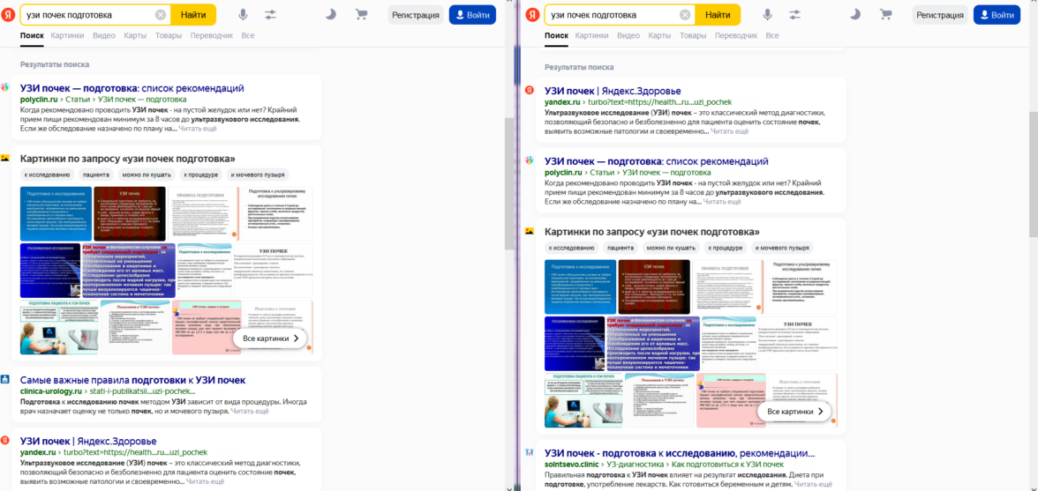Open the shopping cart icon in right window
The height and width of the screenshot is (491, 1038).
(885, 15)
